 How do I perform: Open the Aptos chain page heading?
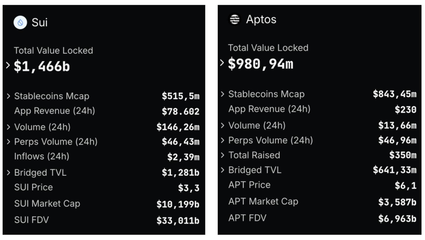[x=261, y=19]
